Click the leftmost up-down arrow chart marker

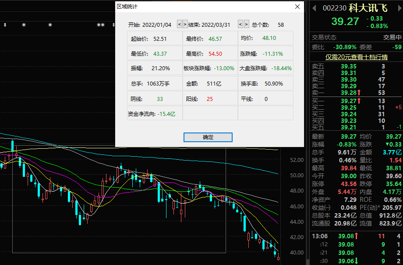5,25
